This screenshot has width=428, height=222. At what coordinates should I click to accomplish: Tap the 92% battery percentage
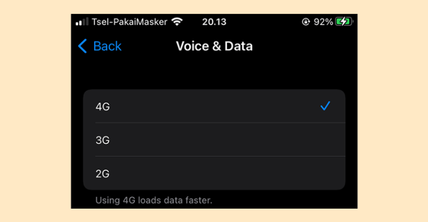(323, 22)
